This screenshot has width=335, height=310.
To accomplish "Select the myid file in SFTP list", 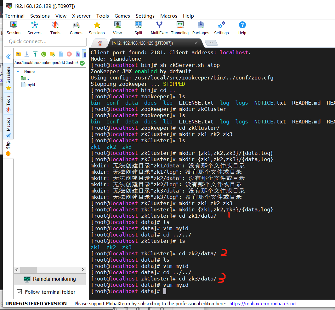I will tap(28, 85).
